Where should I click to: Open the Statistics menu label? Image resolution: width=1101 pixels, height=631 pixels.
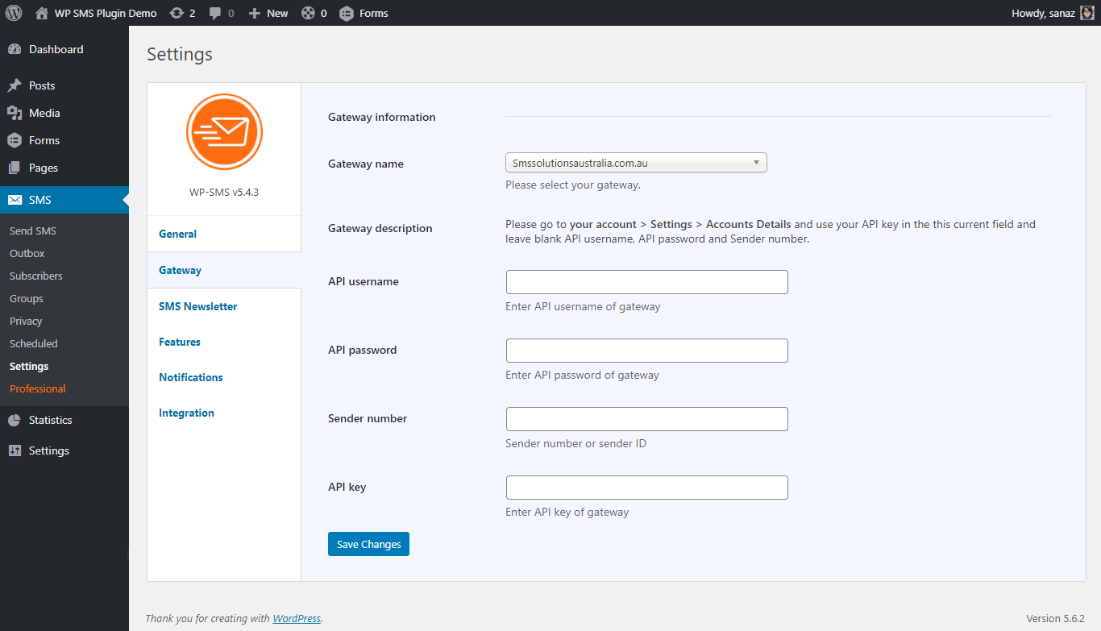[x=51, y=420]
